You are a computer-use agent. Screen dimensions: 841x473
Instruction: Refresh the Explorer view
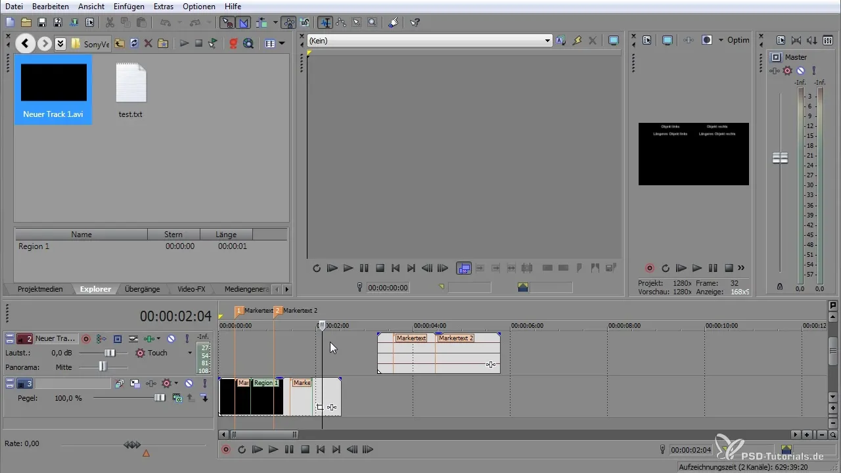(134, 43)
